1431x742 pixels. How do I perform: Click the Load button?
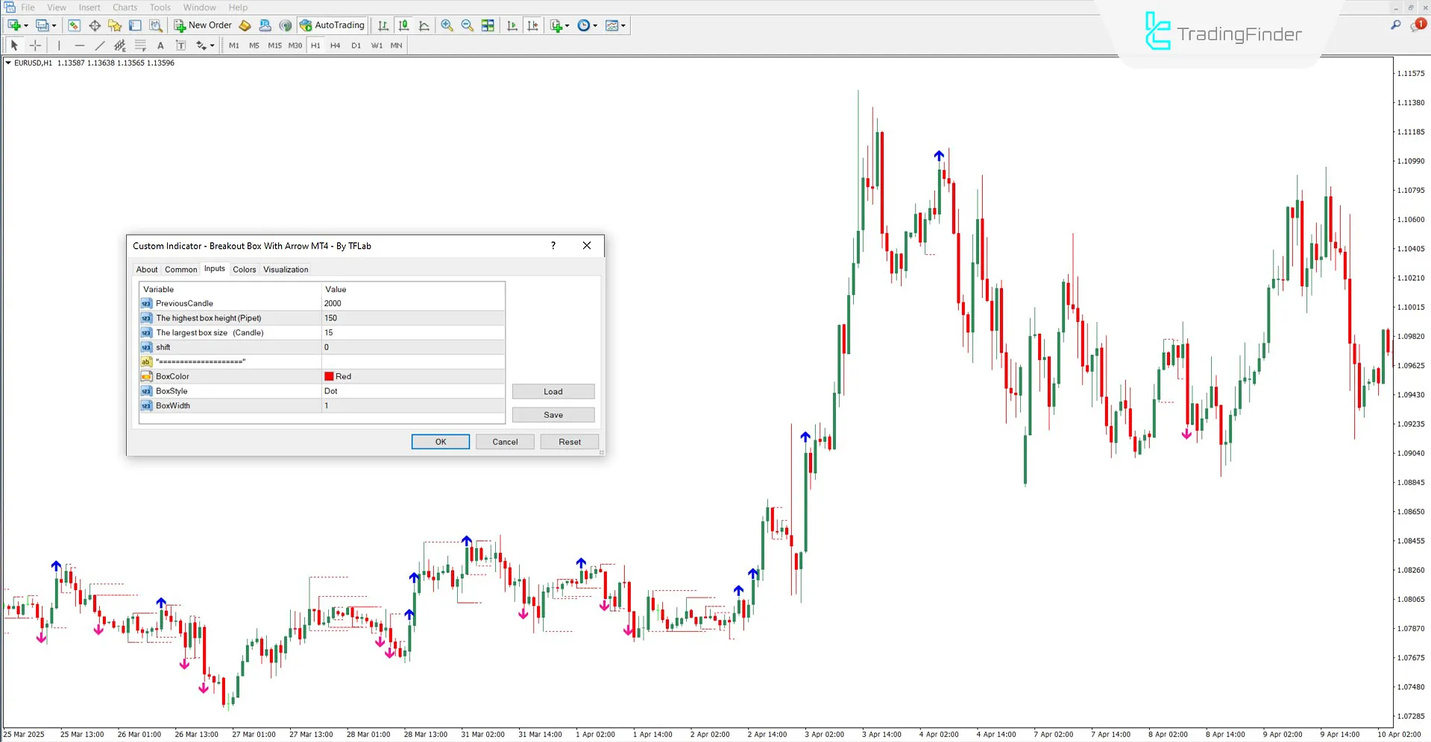tap(553, 391)
